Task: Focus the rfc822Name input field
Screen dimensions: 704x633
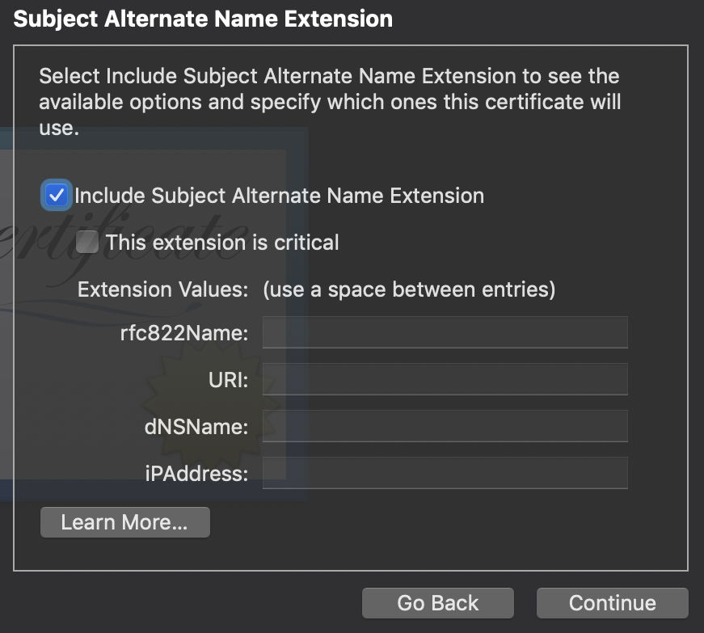Action: [445, 332]
